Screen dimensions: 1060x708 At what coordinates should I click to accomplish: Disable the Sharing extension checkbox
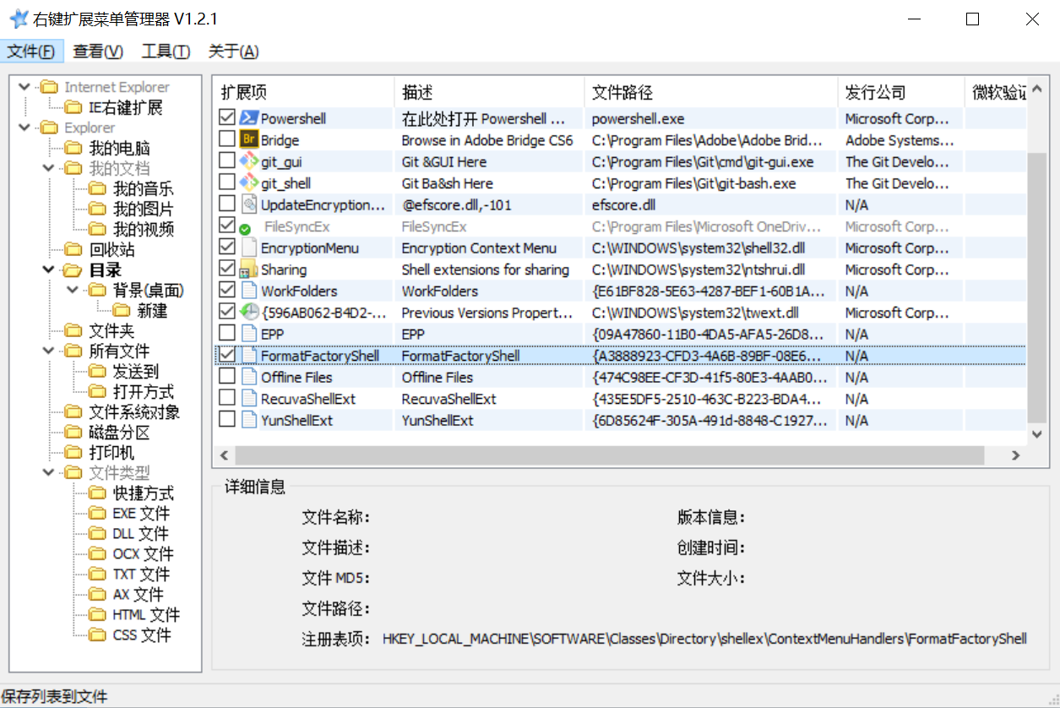pos(226,269)
